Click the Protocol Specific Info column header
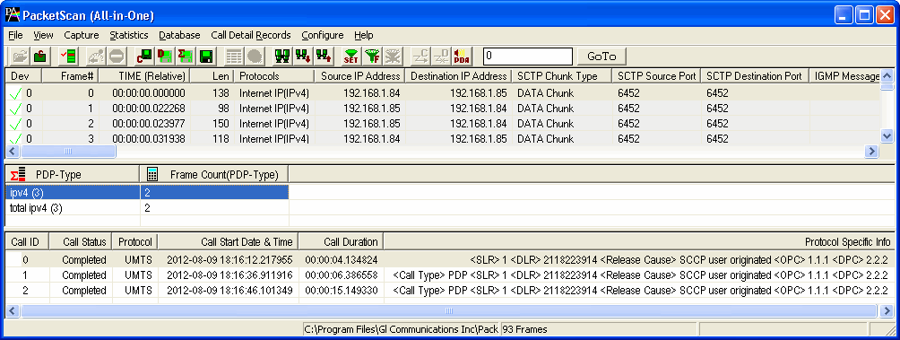This screenshot has width=900, height=340. click(639, 242)
